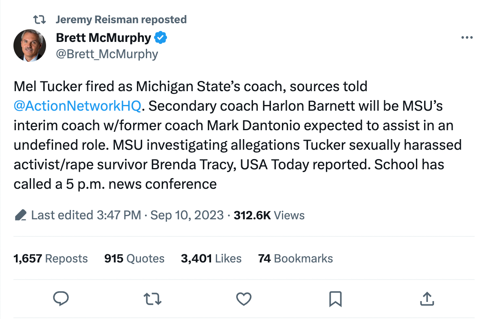Bookmark this tweet with the bookmark icon
The image size is (484, 319).
335,299
